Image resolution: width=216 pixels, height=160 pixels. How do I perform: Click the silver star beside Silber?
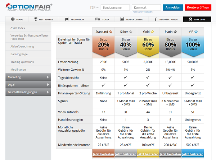point(131,32)
